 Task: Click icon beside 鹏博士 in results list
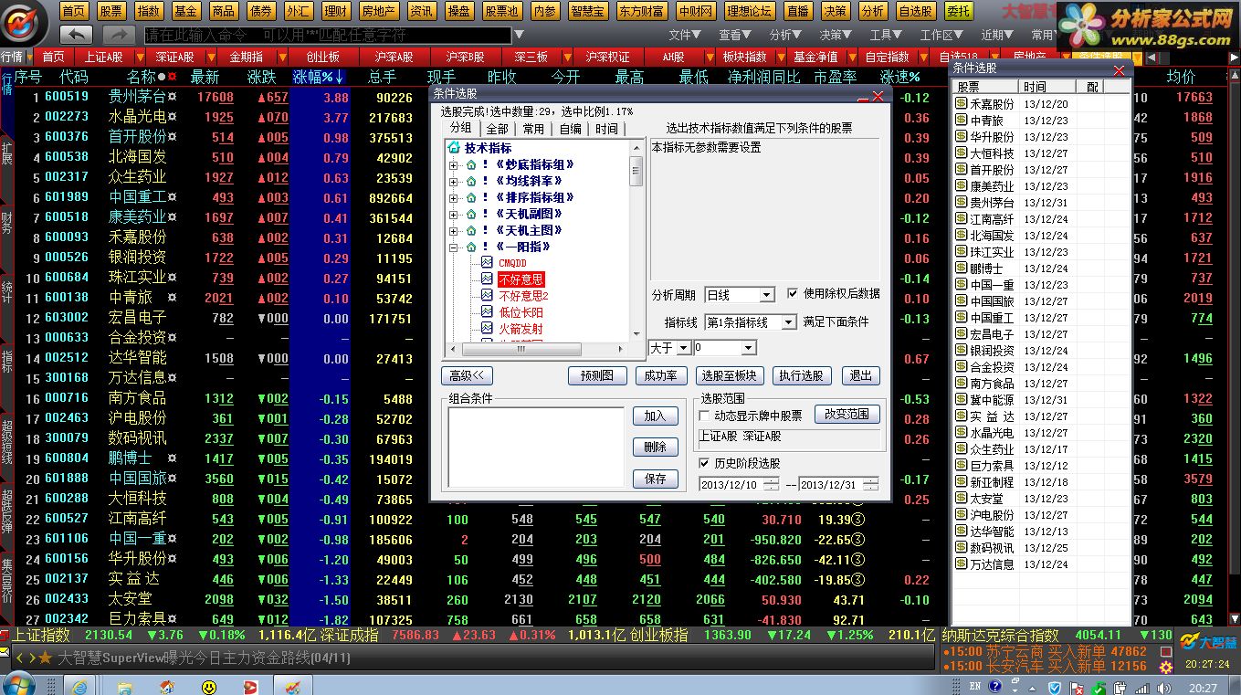pyautogui.click(x=962, y=269)
